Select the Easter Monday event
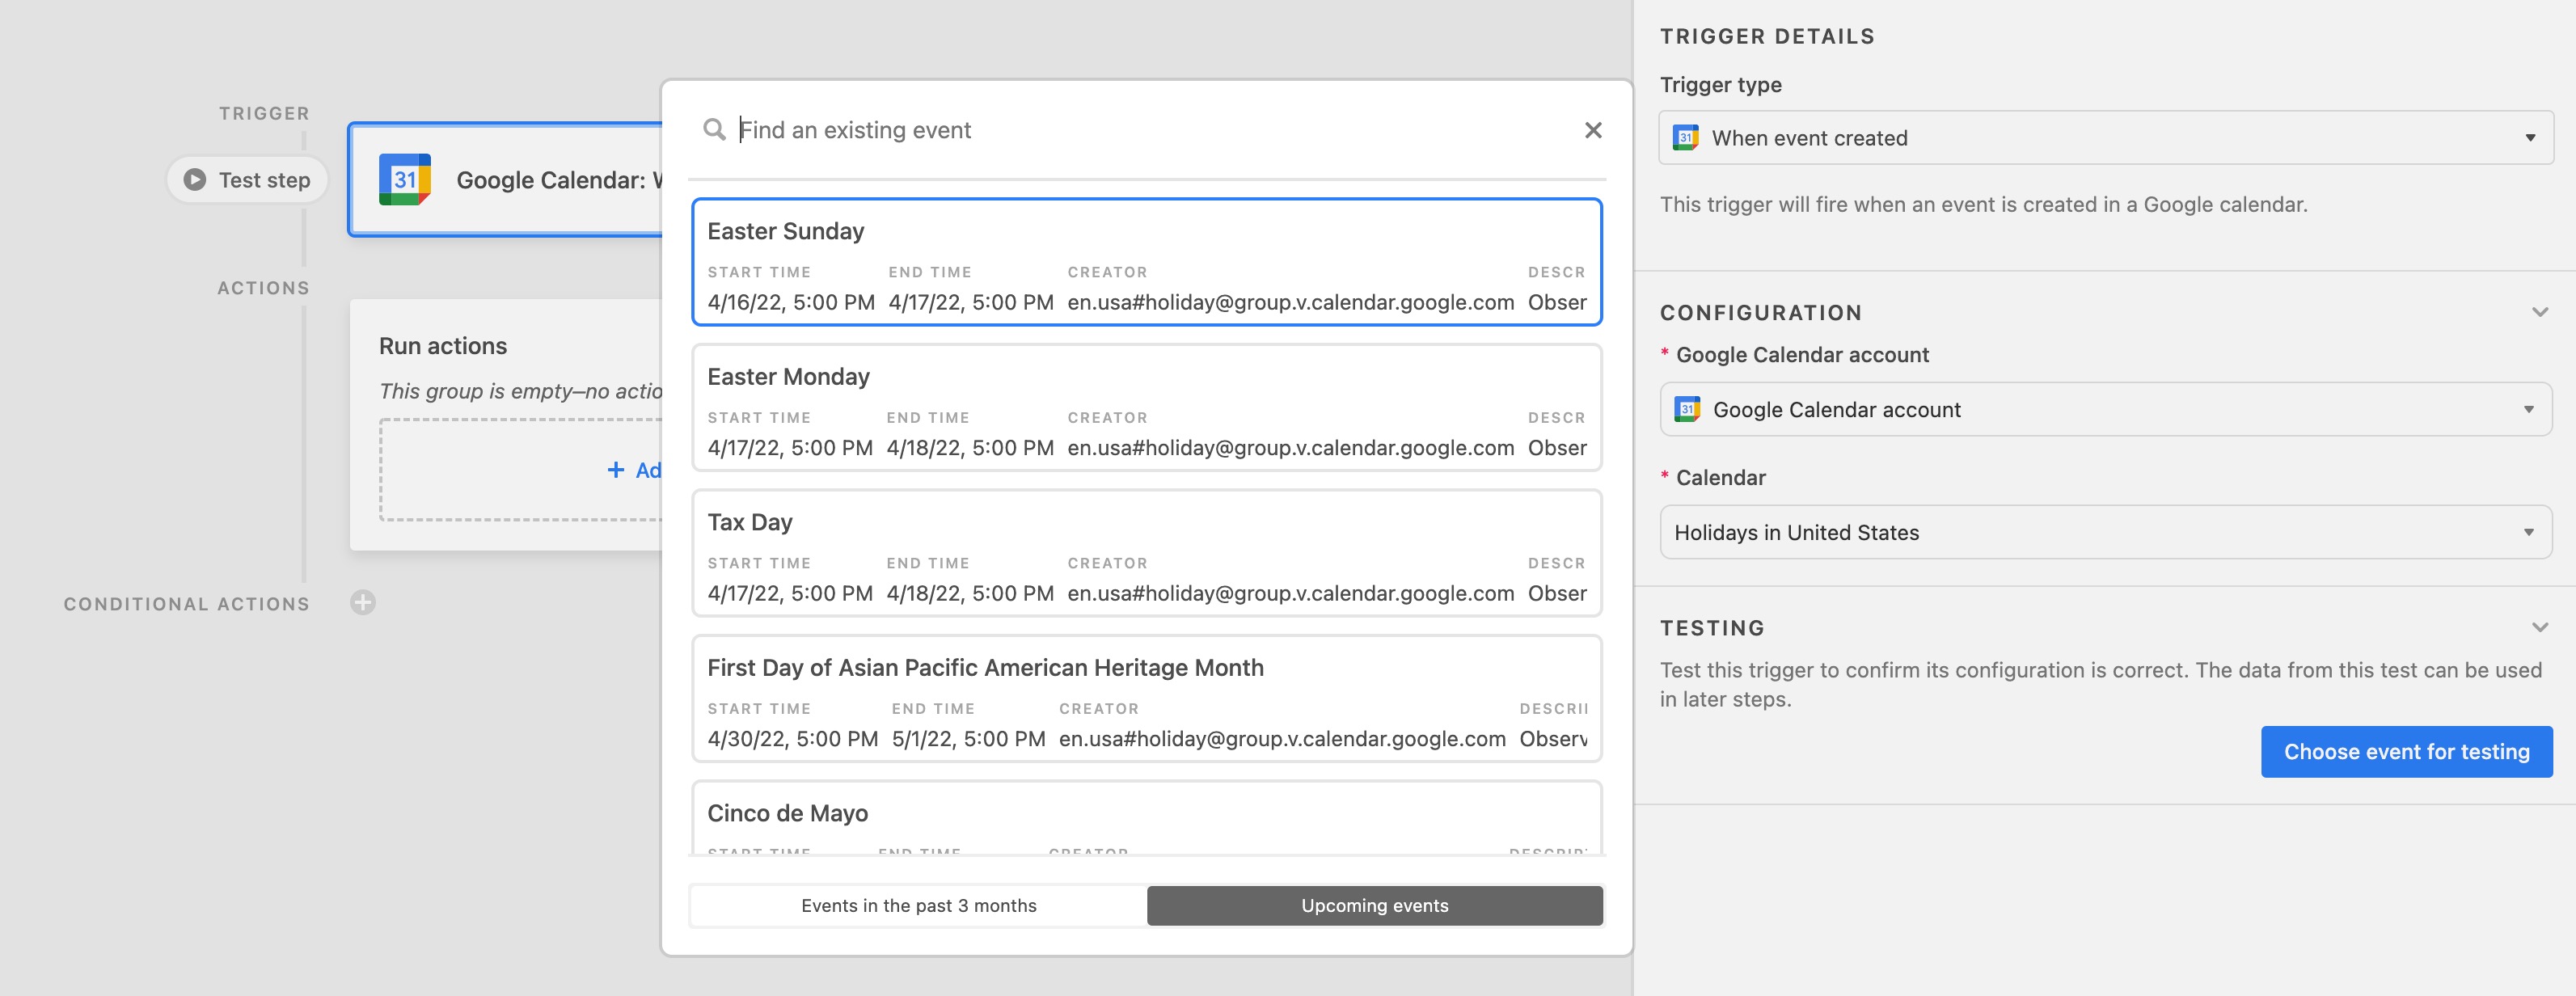The image size is (2576, 996). [1147, 408]
